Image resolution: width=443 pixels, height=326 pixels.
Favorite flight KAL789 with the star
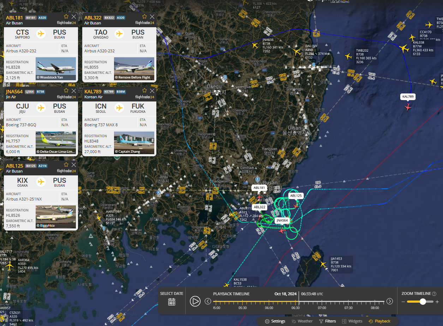[x=144, y=91]
